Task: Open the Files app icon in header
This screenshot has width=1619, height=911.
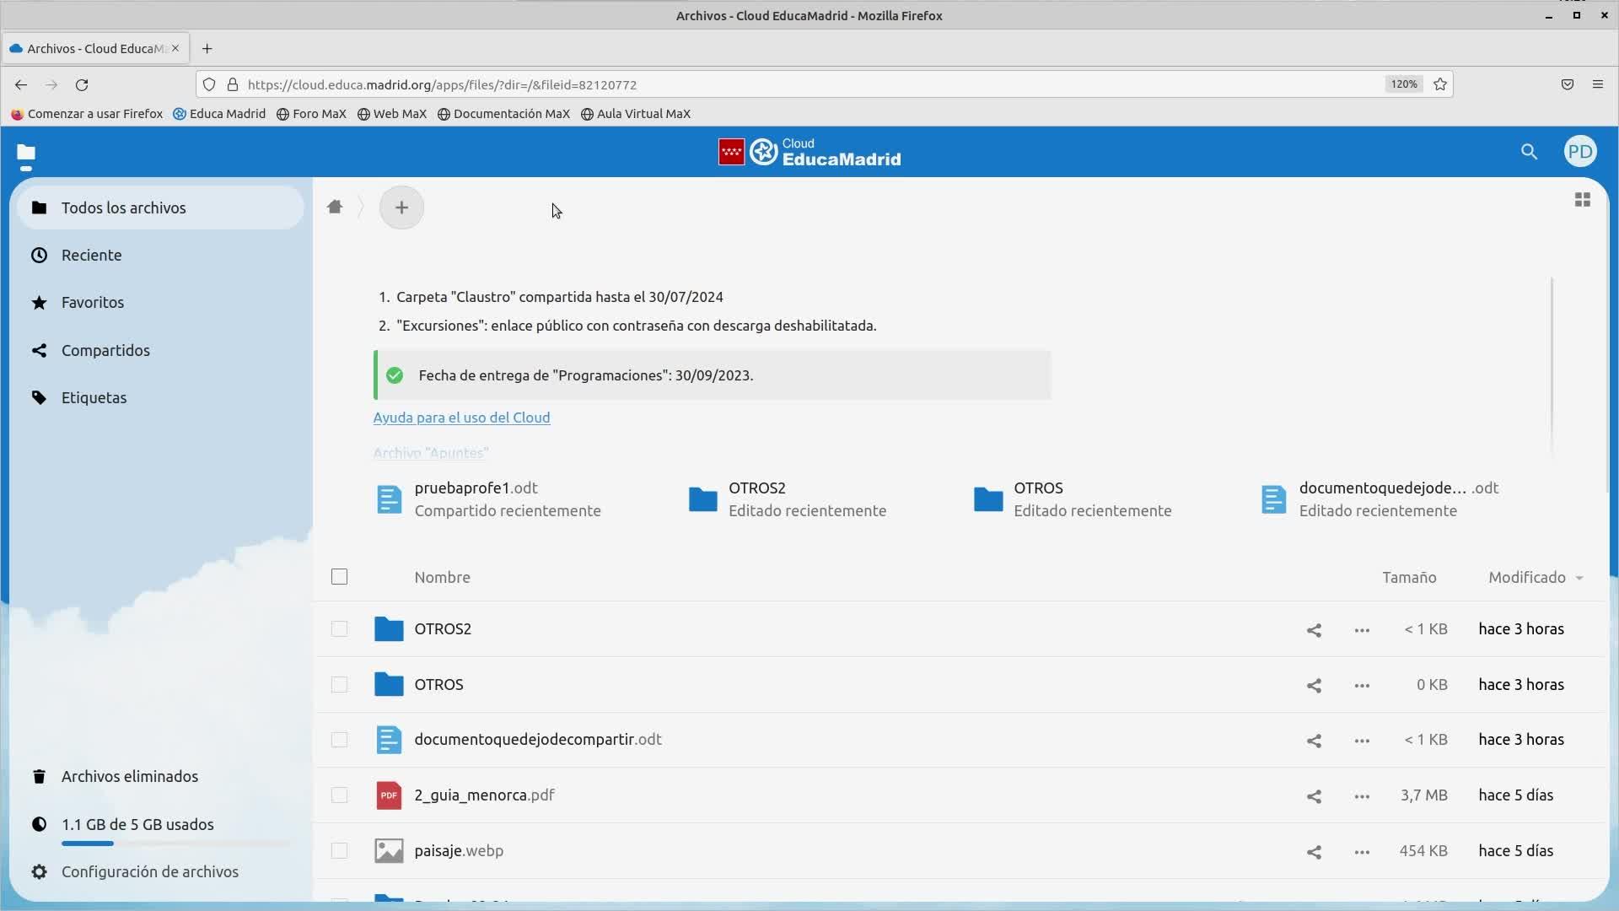Action: coord(26,153)
